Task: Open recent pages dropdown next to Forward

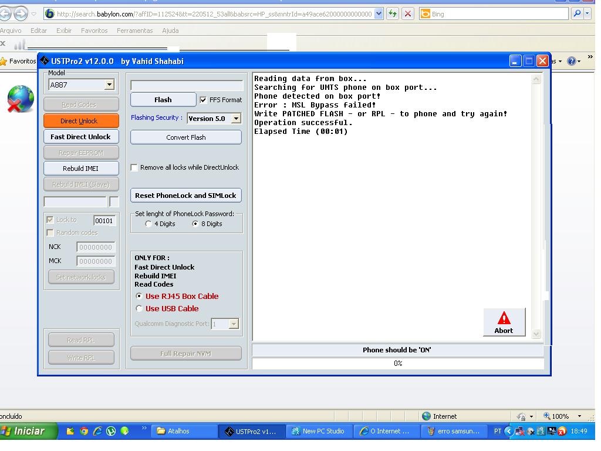Action: click(33, 14)
